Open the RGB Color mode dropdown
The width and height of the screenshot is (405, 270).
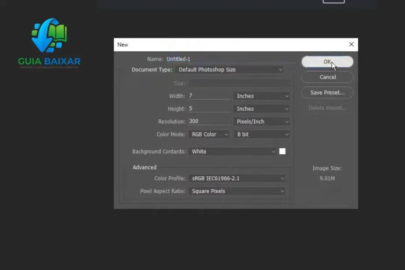click(209, 134)
